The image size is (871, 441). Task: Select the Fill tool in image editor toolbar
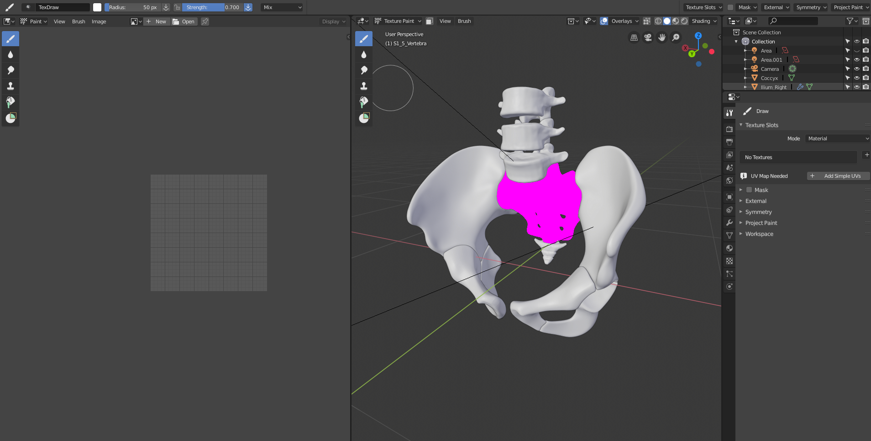(10, 102)
